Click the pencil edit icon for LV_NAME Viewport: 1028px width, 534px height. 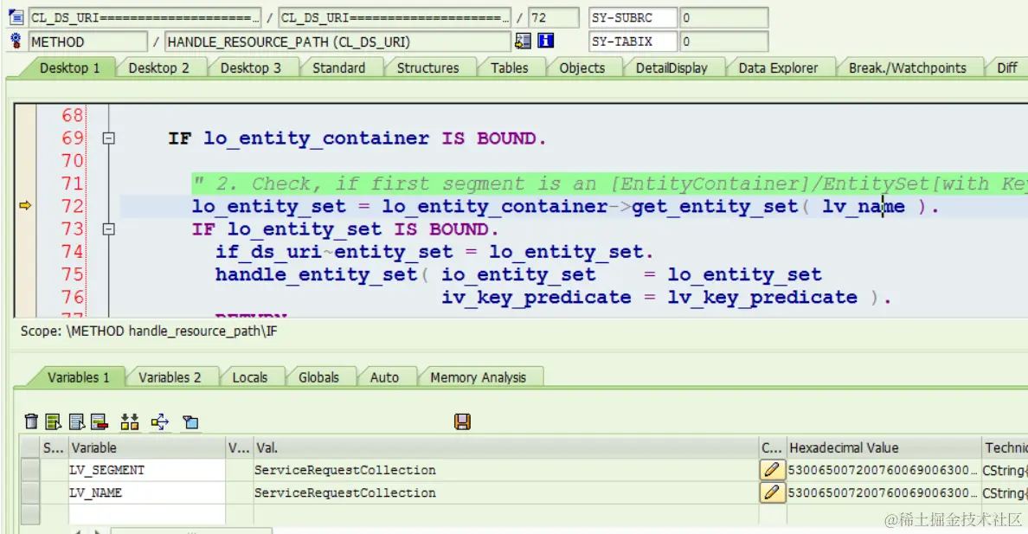[x=772, y=492]
